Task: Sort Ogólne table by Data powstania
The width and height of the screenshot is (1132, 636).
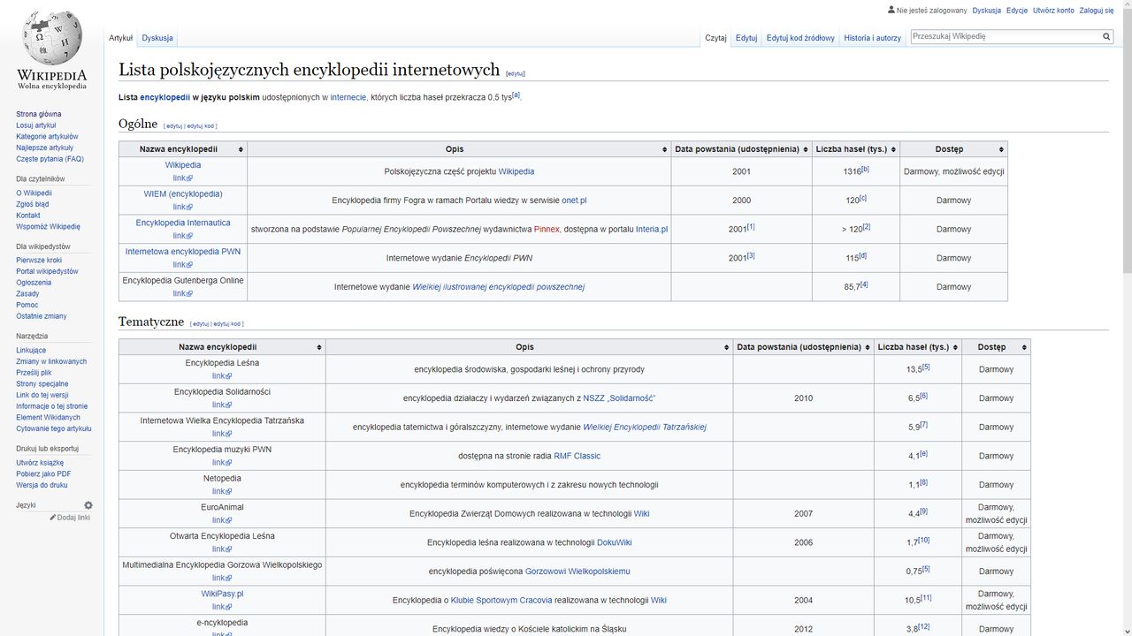Action: (x=741, y=149)
